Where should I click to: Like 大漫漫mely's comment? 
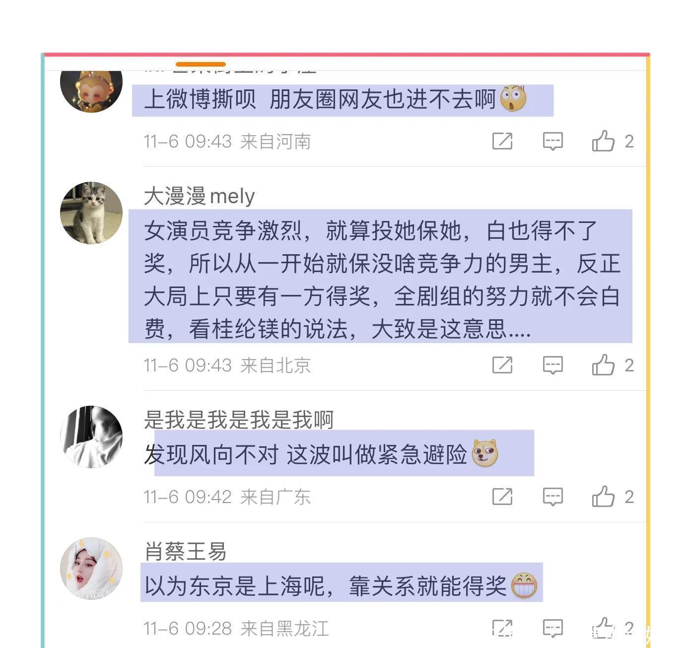tap(603, 365)
